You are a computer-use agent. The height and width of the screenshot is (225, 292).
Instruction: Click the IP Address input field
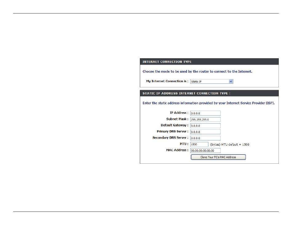pos(205,113)
